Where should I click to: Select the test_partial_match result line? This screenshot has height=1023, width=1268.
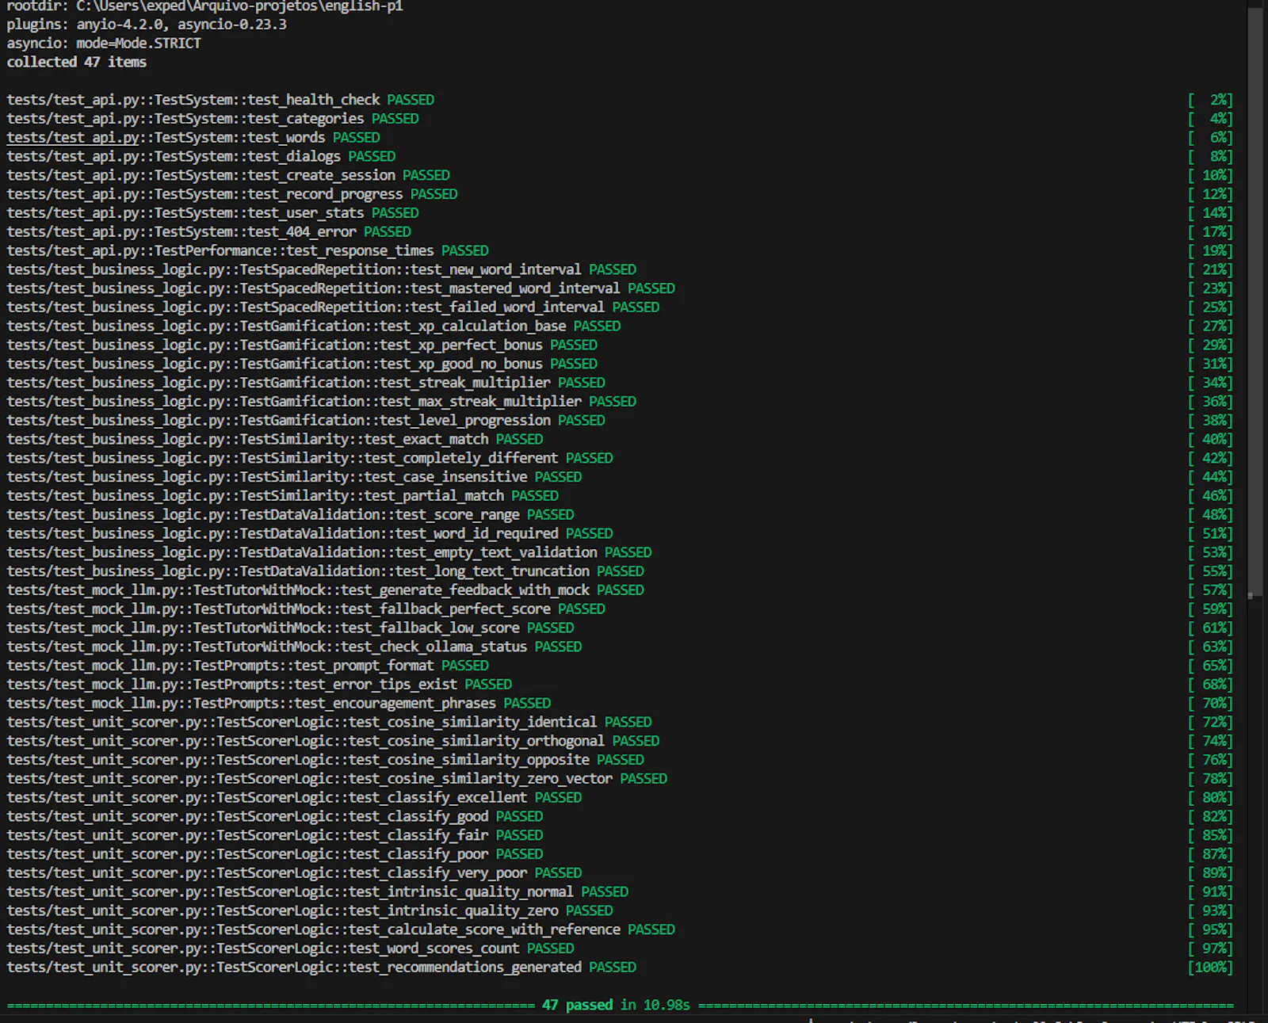pyautogui.click(x=282, y=496)
